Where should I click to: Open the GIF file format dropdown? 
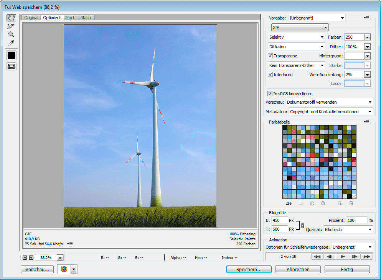coord(300,28)
